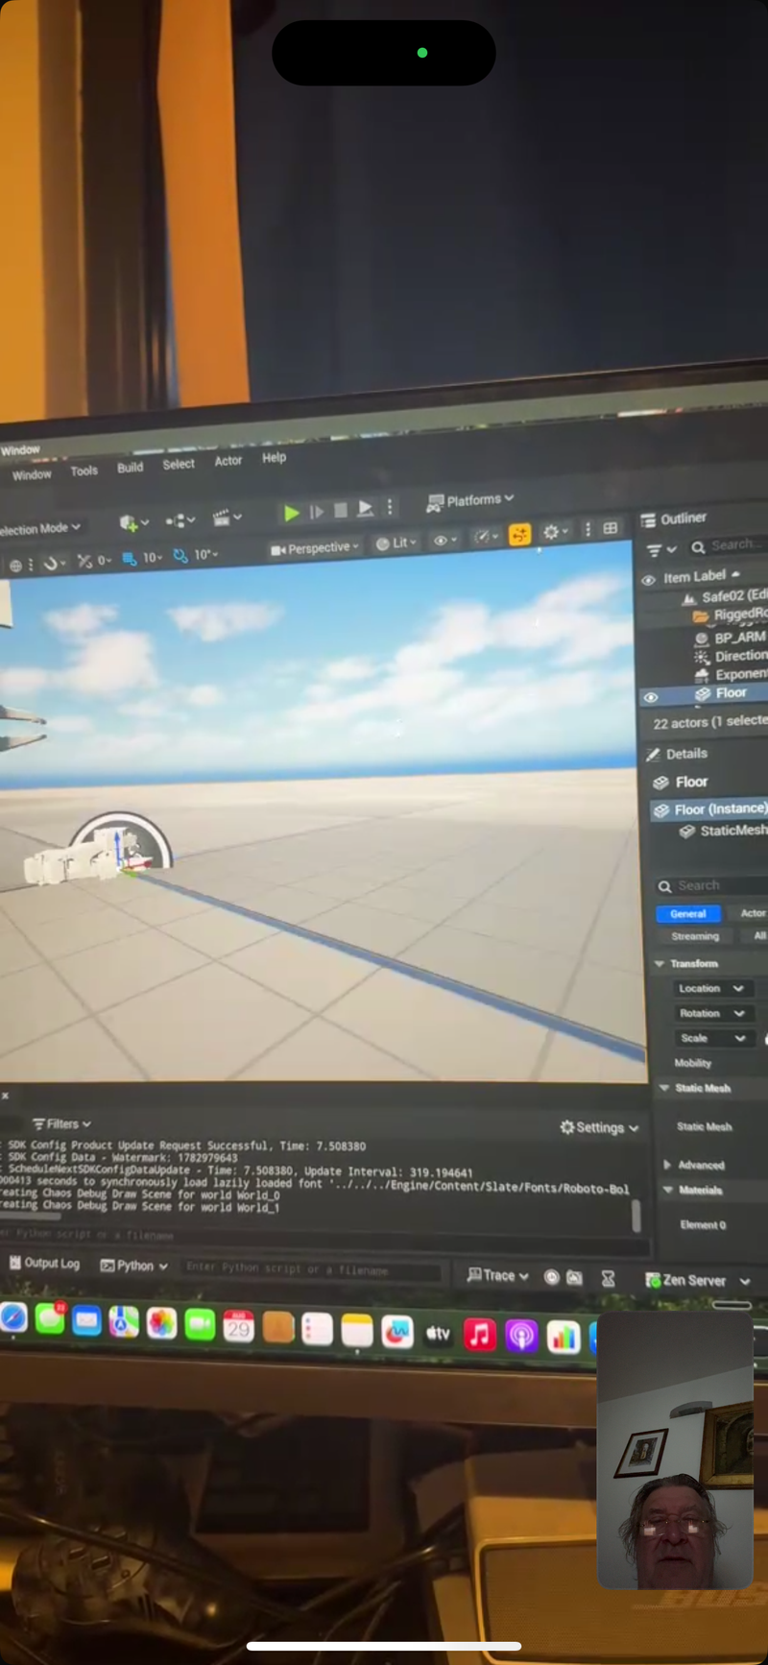Open the Selection Mode dropdown

click(x=41, y=528)
